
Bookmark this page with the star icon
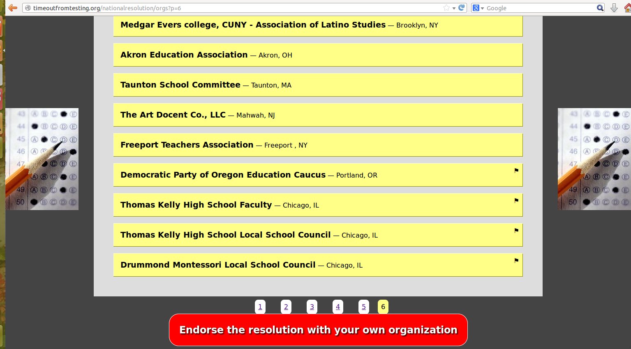[446, 8]
